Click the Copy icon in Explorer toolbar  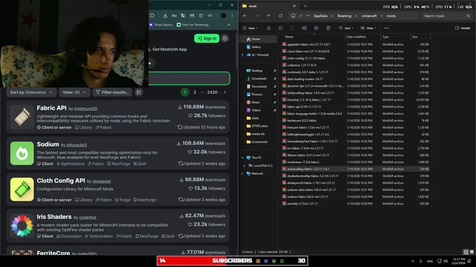point(280,28)
